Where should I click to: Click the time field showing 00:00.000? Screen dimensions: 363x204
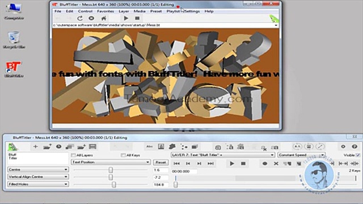click(184, 171)
